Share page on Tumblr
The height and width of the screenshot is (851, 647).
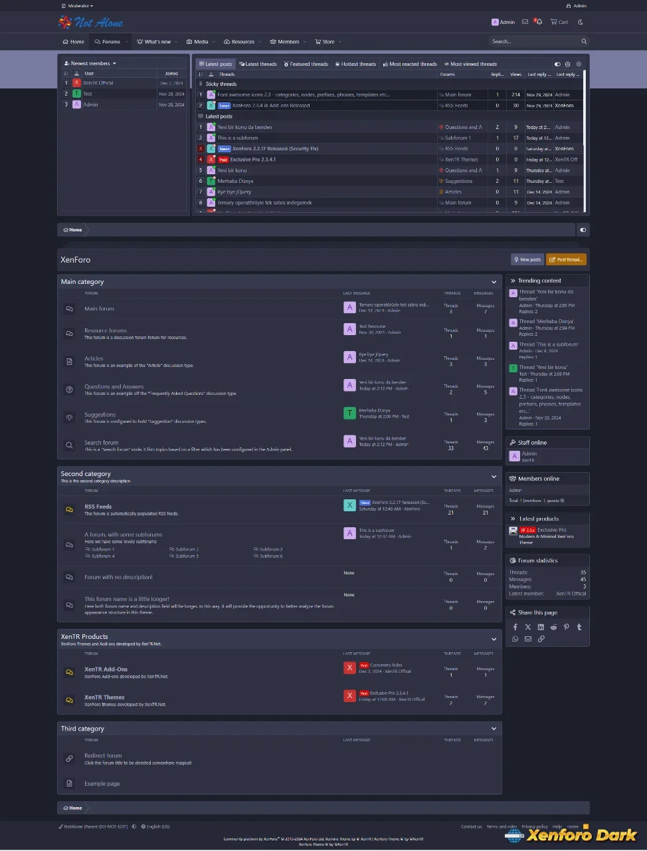579,627
